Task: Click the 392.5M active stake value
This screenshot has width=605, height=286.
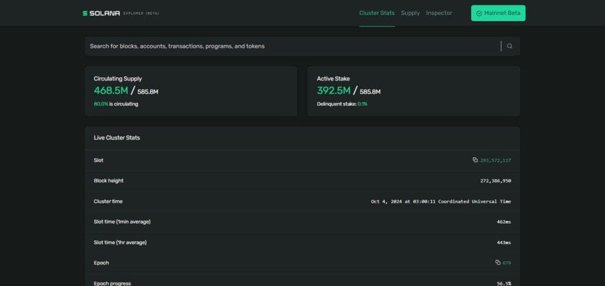Action: [334, 90]
